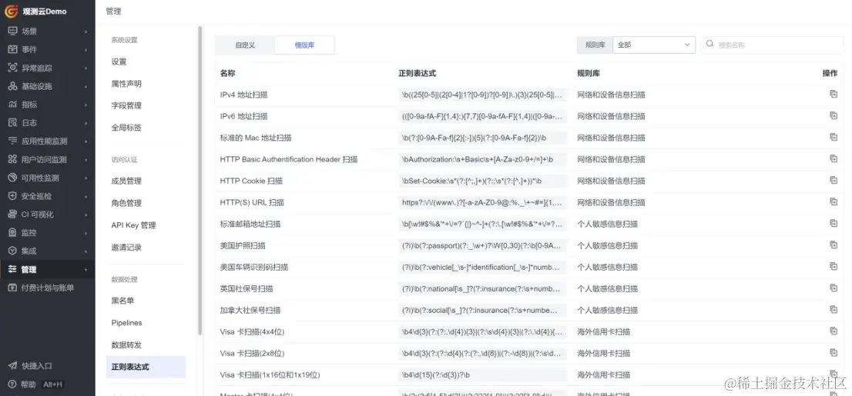Click the 集成 sidebar icon
852x396 pixels.
(13, 251)
